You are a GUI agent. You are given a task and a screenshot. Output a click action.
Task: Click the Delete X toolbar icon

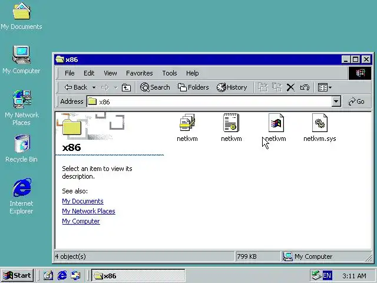pos(290,87)
